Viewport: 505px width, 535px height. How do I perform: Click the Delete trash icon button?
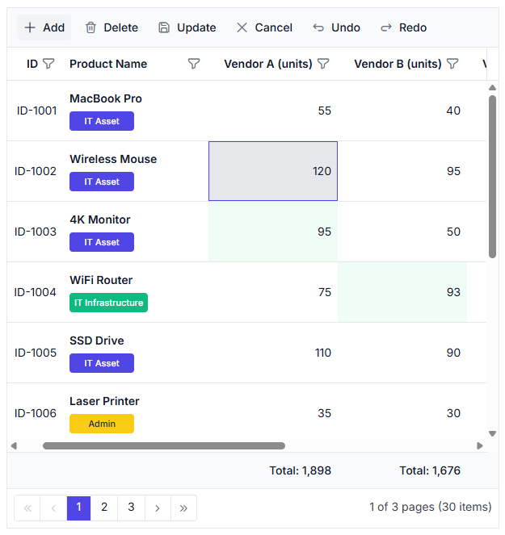click(112, 27)
